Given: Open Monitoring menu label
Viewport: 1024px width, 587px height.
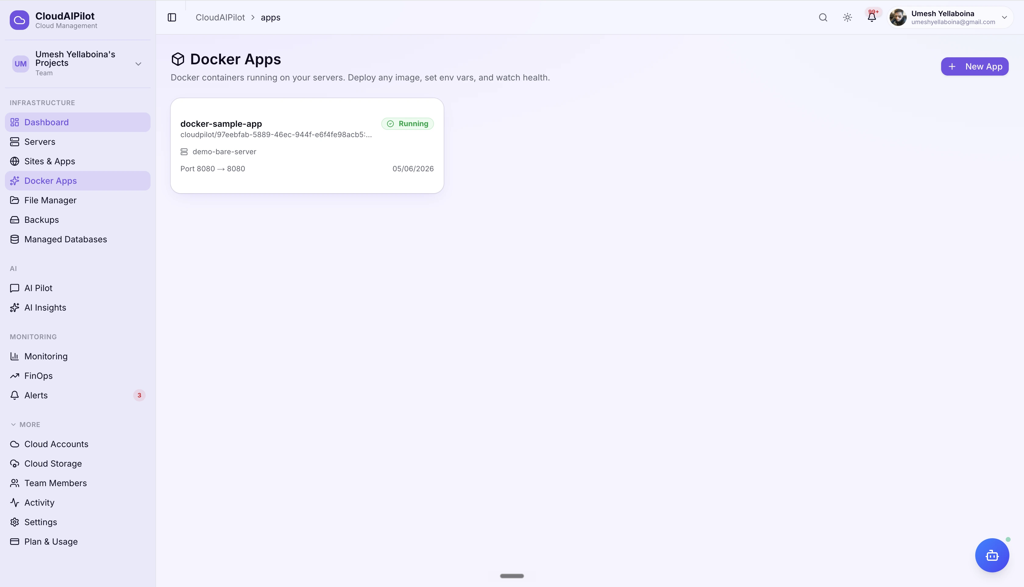Looking at the screenshot, I should pyautogui.click(x=46, y=356).
